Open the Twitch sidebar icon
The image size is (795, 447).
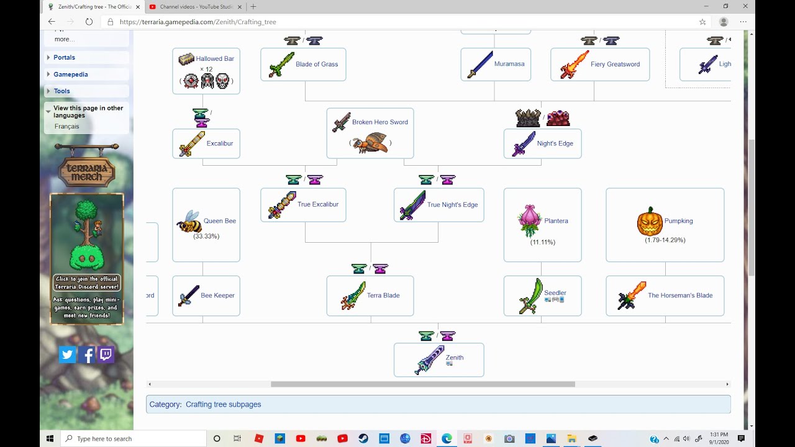[106, 354]
